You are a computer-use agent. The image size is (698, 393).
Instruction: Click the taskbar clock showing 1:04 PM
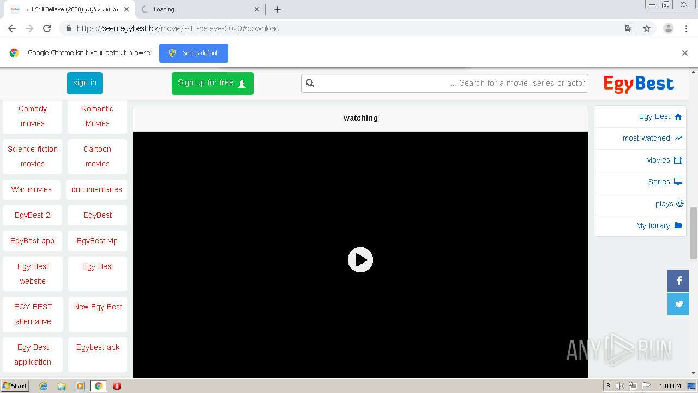tap(670, 386)
